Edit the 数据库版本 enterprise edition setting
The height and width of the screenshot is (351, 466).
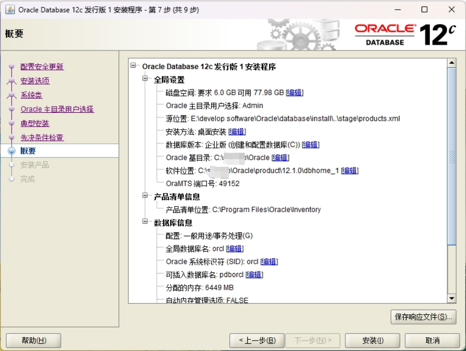tap(310, 144)
